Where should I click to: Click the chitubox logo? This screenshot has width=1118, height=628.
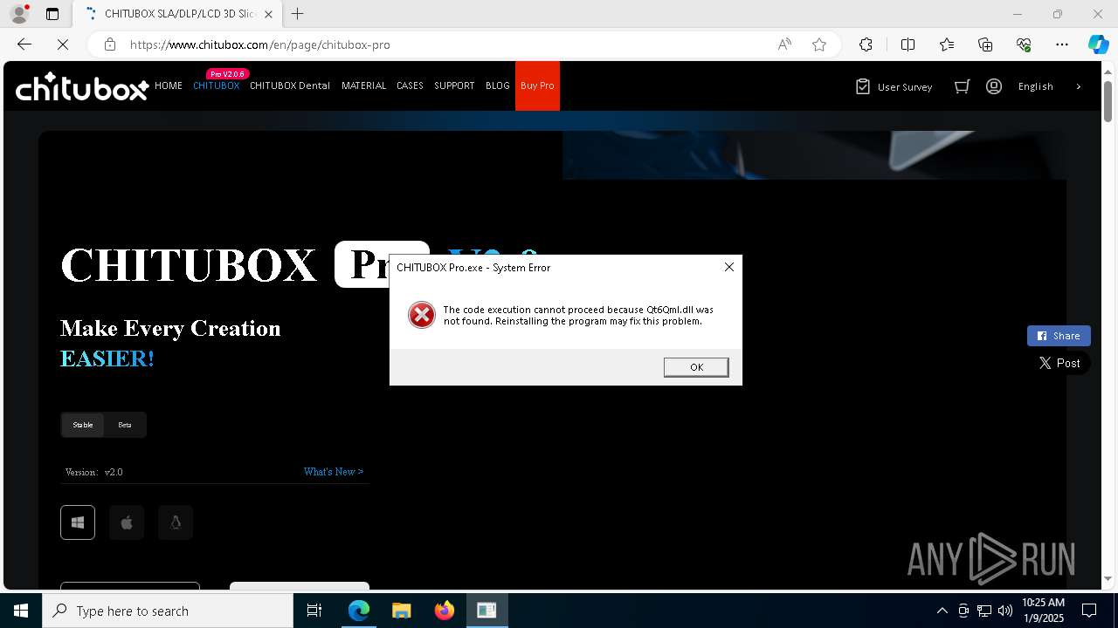[81, 86]
